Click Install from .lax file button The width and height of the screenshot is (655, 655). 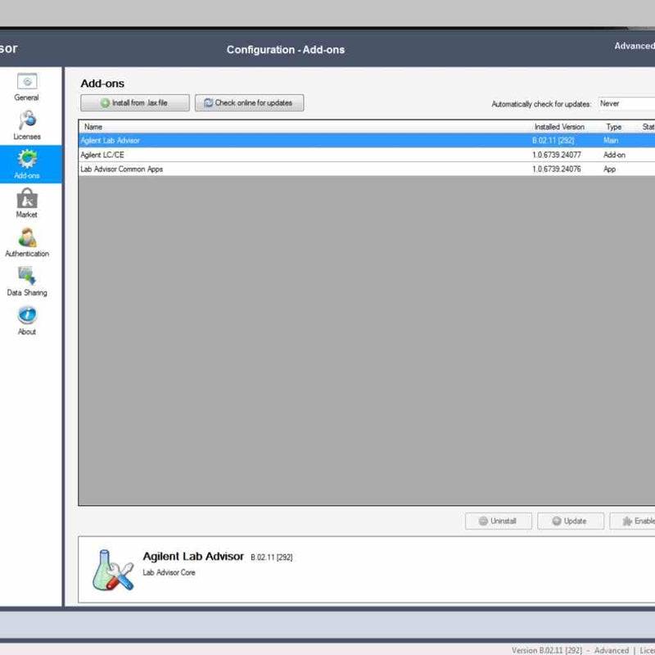pyautogui.click(x=135, y=103)
